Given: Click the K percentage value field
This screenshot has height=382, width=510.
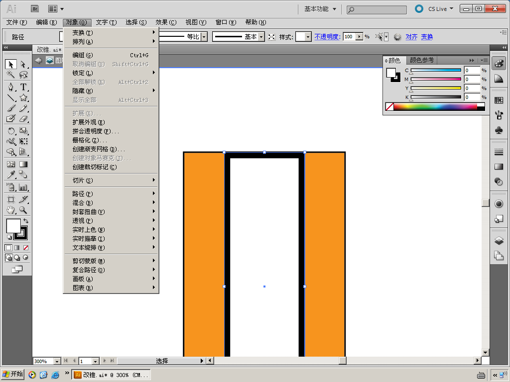Looking at the screenshot, I should point(472,97).
